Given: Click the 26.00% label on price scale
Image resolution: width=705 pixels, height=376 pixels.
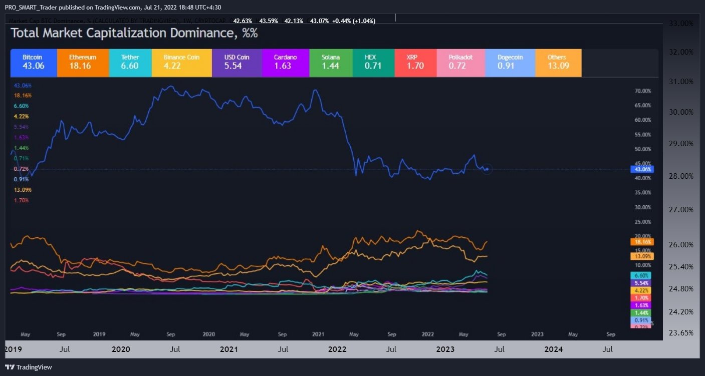Looking at the screenshot, I should (681, 244).
